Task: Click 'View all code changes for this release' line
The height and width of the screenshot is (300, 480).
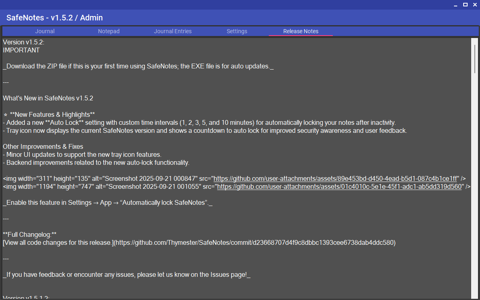Action: coord(199,242)
